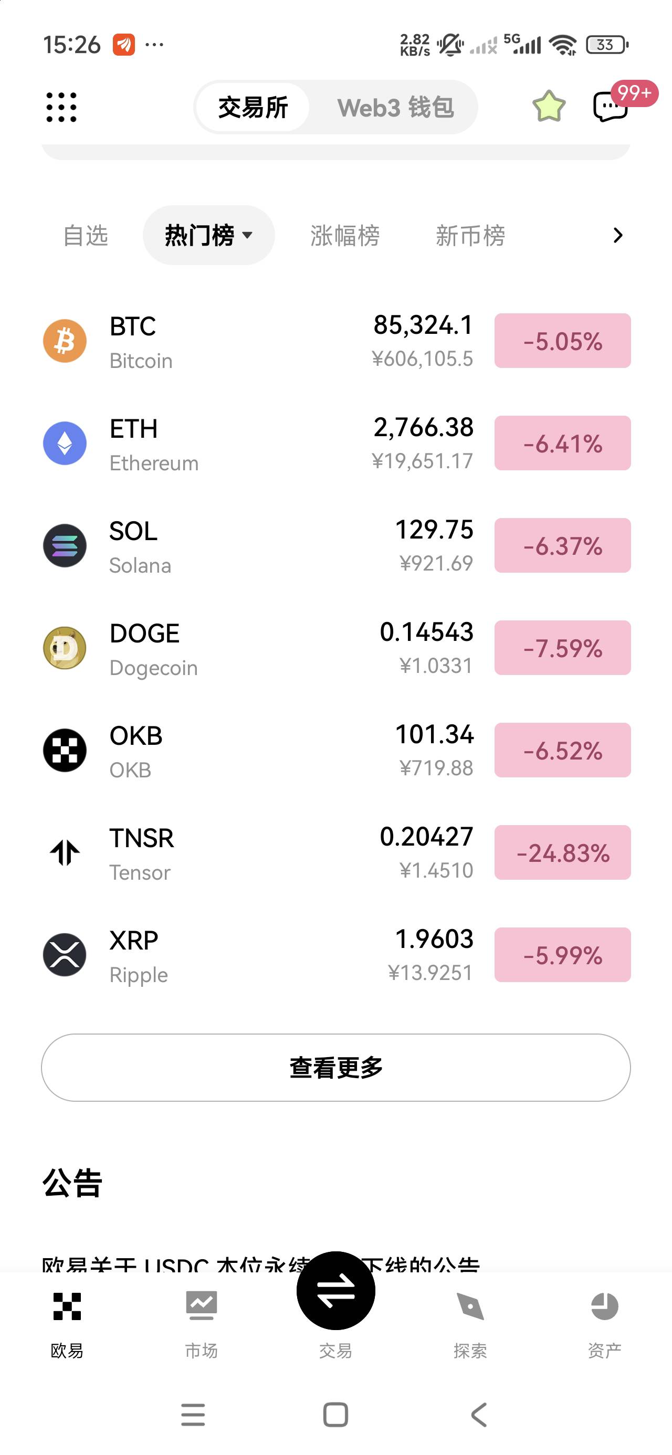This screenshot has height=1455, width=672.
Task: Go to the 欧易 home icon
Action: tap(67, 1307)
